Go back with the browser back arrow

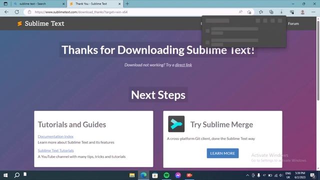pyautogui.click(x=6, y=12)
